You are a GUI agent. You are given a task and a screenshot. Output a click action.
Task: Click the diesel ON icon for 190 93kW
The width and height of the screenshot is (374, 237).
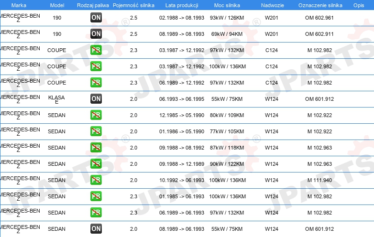[96, 17]
